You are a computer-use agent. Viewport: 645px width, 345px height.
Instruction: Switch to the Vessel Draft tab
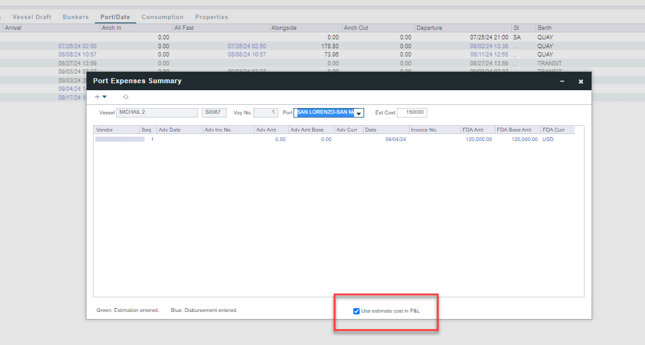coord(32,17)
